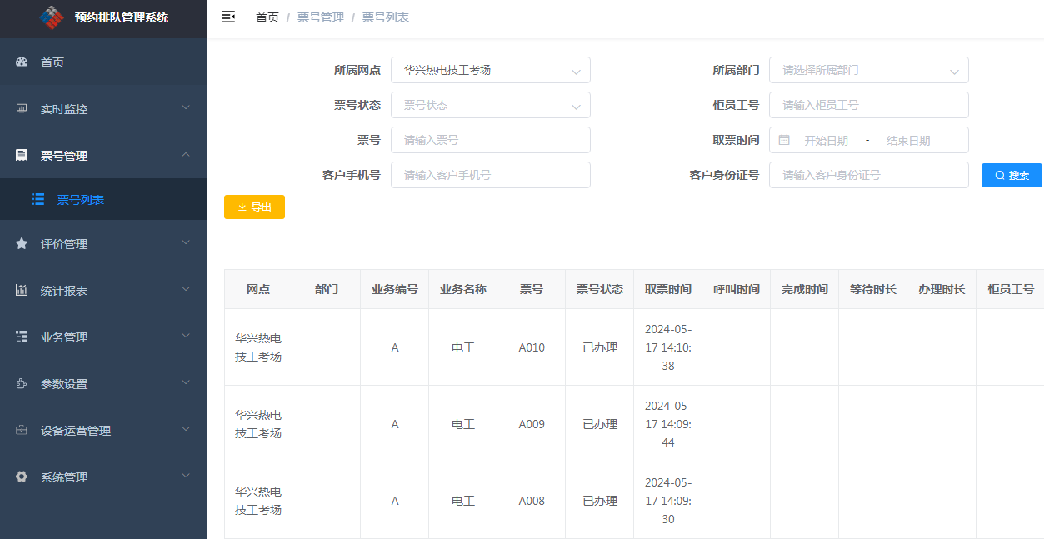Click the yellow 导出 button

point(254,207)
